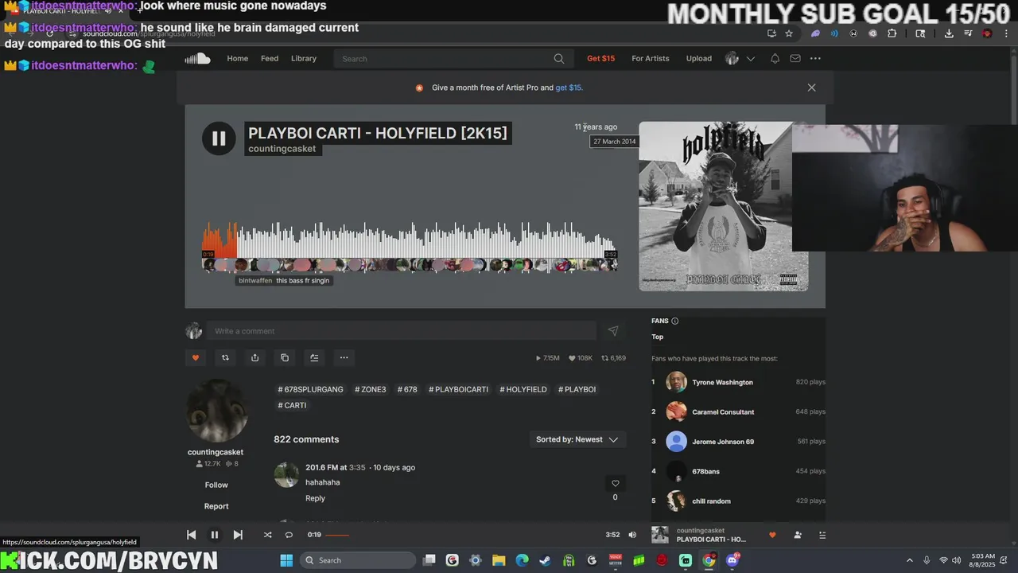
Task: Open the track's More options menu
Action: pyautogui.click(x=344, y=358)
